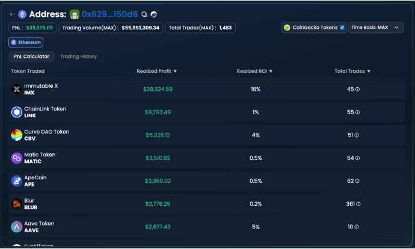Click the 16% ROI for IMX
Screen dimensions: 415x249
(x=256, y=89)
